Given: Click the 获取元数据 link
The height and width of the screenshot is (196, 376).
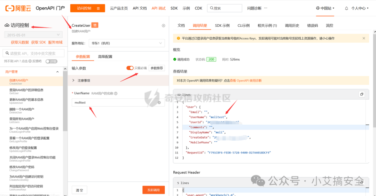Looking at the screenshot, I should pos(19,42).
